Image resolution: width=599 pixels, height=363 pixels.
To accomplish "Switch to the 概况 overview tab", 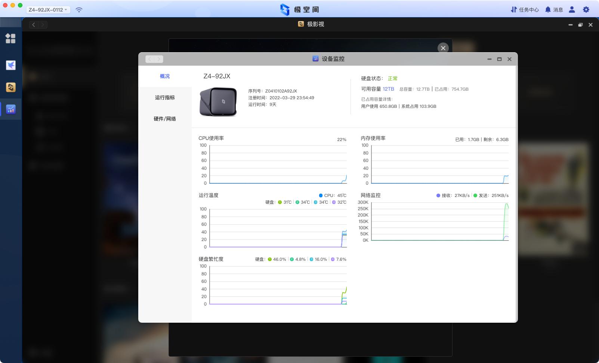I will (x=165, y=76).
